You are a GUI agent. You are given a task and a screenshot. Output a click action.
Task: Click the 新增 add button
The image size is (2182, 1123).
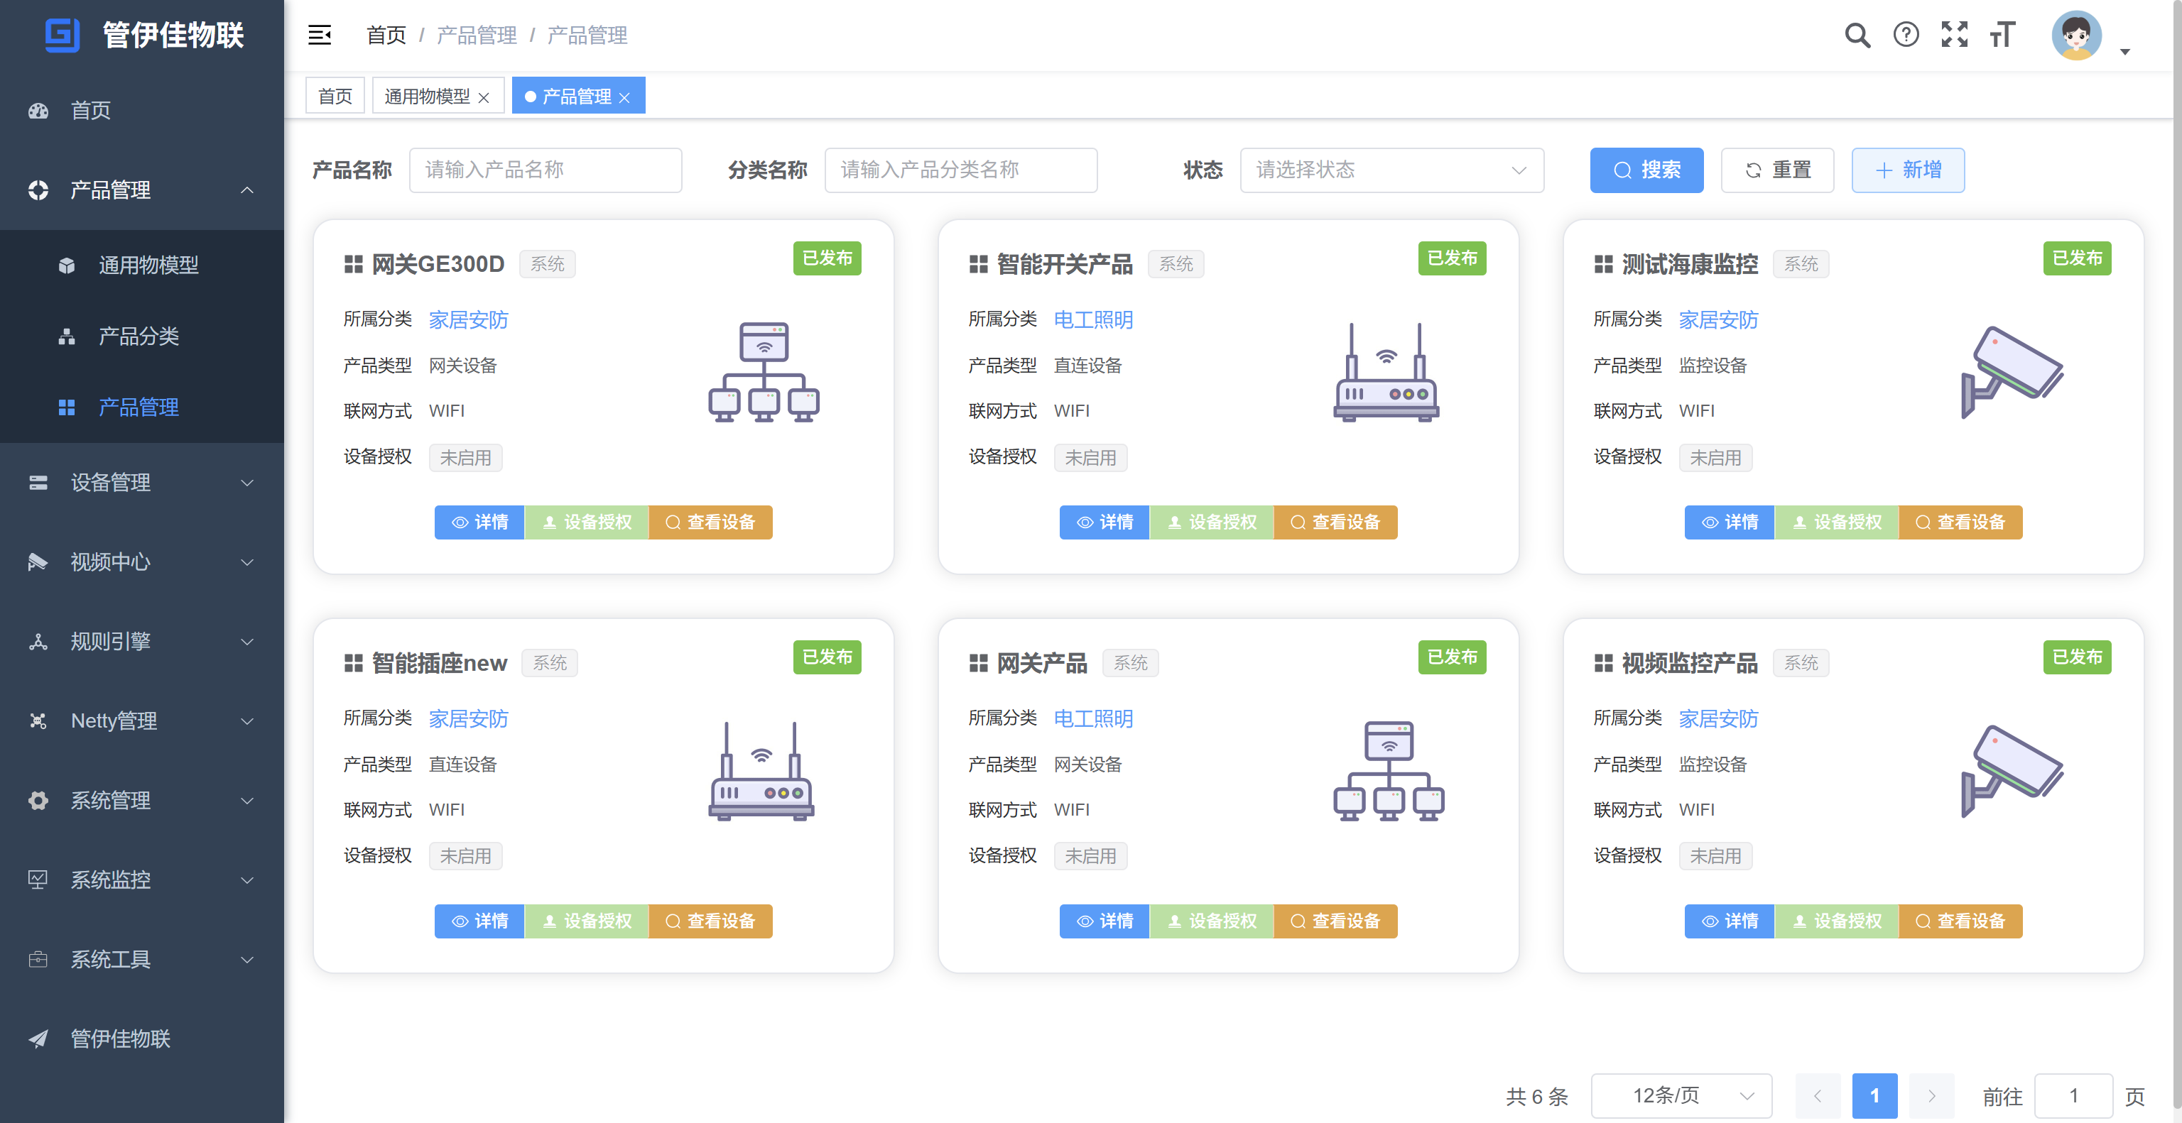(1908, 170)
